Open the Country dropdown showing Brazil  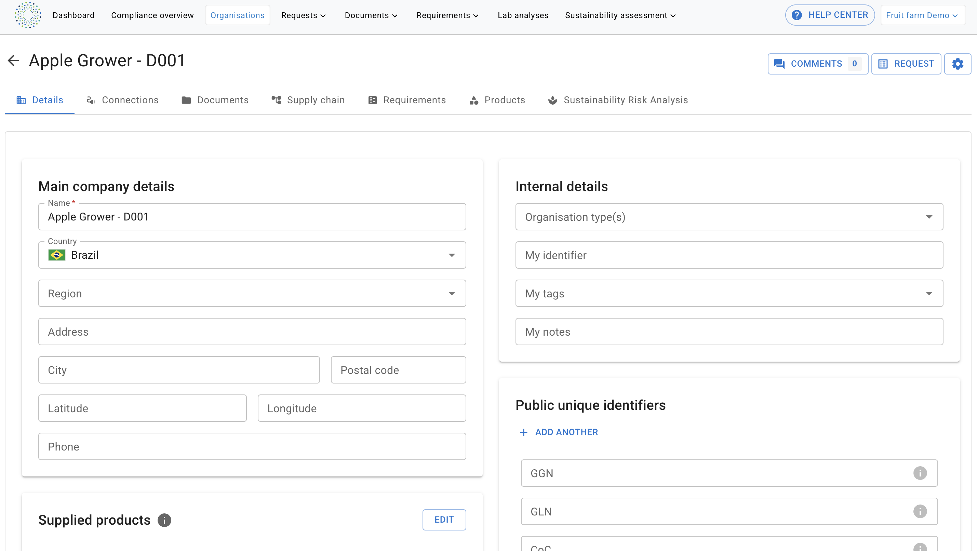[252, 255]
